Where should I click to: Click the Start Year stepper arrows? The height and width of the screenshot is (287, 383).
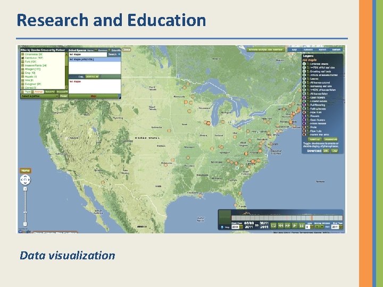pyautogui.click(x=241, y=227)
